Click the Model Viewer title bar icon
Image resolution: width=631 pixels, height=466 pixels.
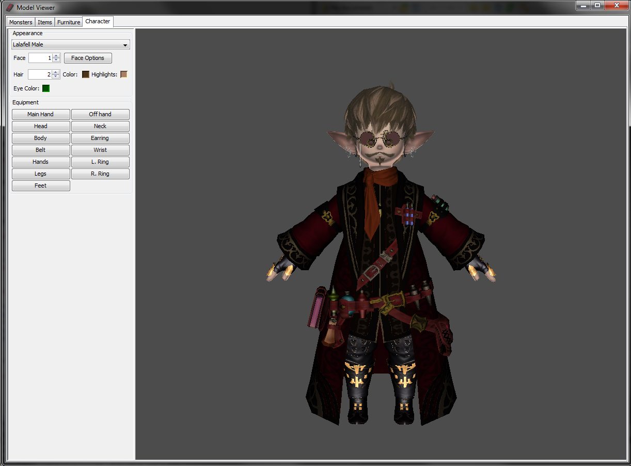10,7
